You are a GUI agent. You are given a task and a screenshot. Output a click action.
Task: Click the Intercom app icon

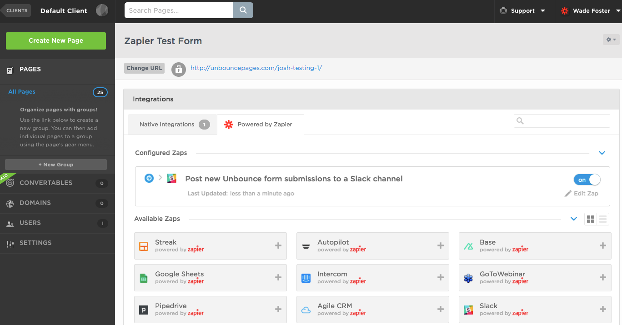click(306, 278)
